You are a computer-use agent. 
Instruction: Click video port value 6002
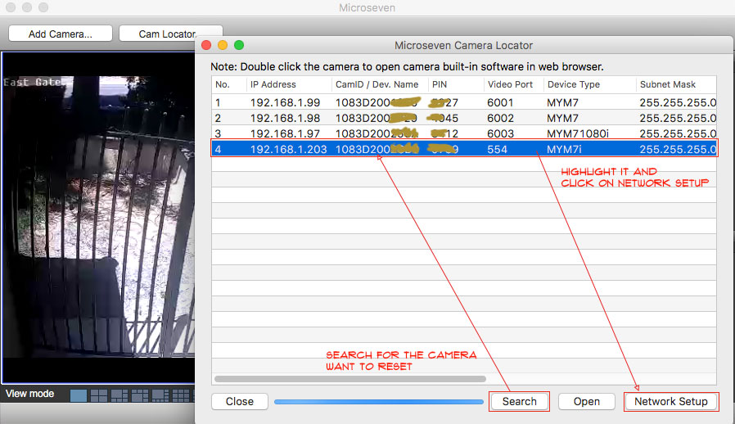point(500,118)
